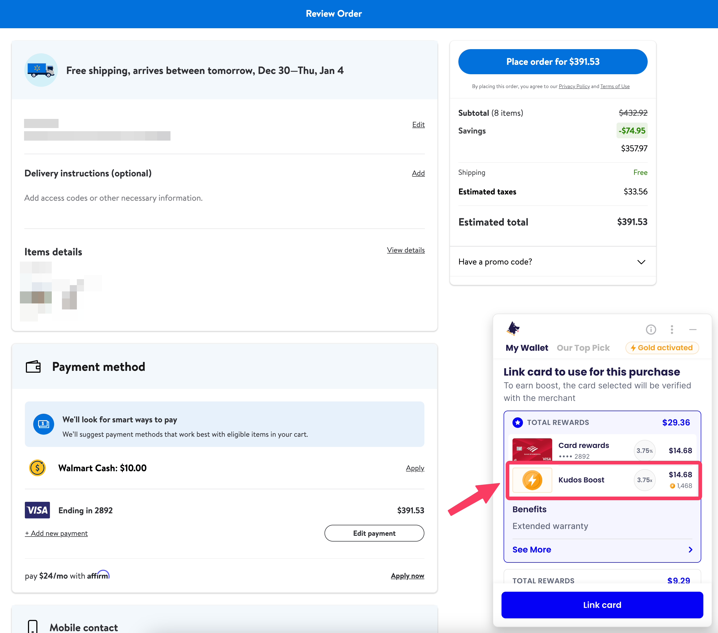Click the Kudos Boost lightning icon

(x=532, y=480)
